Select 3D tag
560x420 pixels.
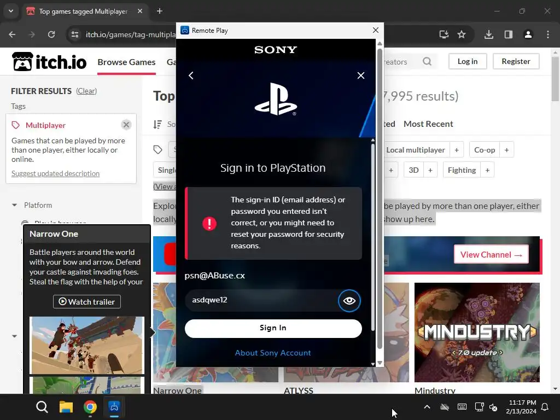413,170
